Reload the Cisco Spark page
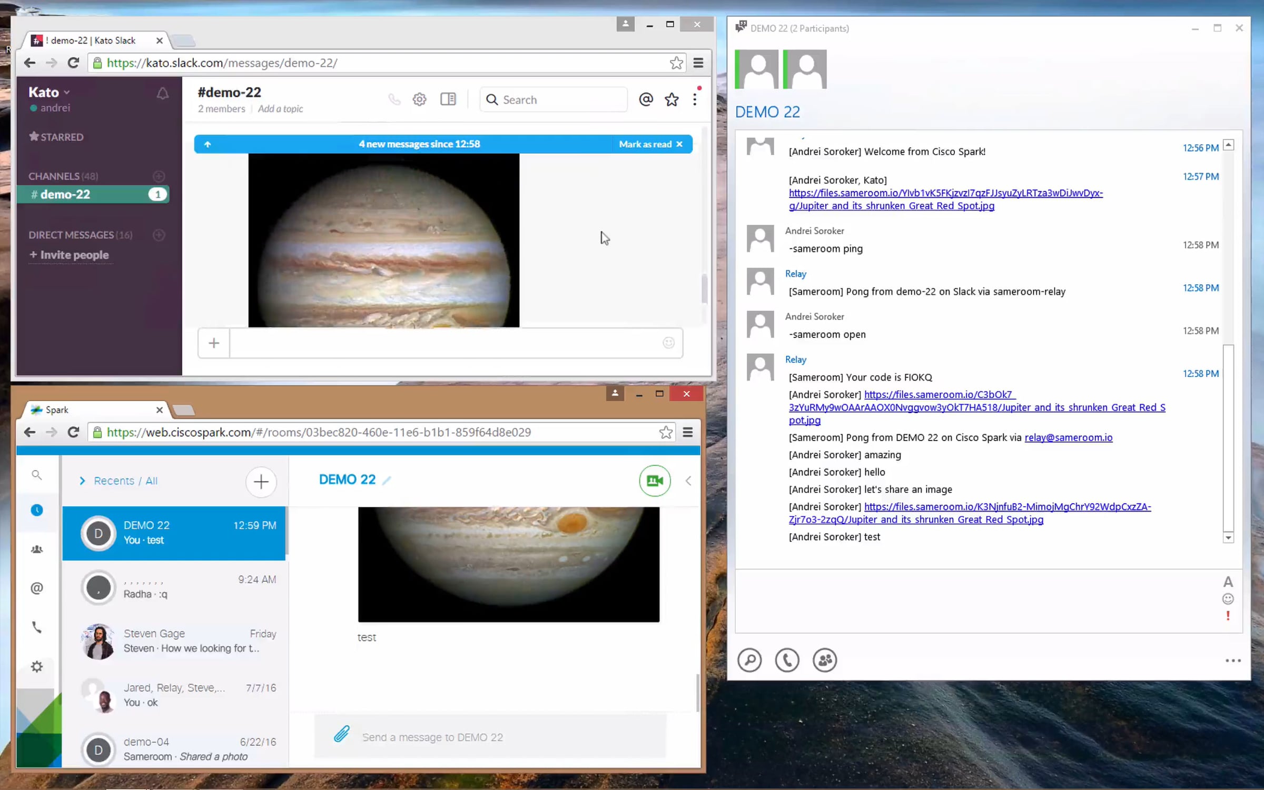Screen dimensions: 1264x790 pyautogui.click(x=73, y=433)
